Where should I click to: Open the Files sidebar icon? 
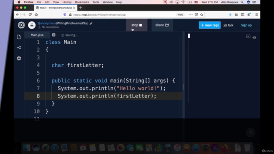tap(19, 37)
